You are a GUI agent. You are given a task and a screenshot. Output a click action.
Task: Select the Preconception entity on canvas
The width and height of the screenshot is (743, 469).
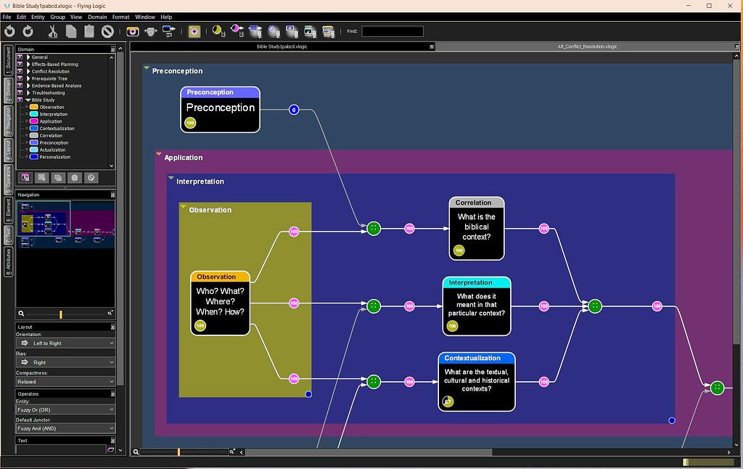pyautogui.click(x=220, y=109)
